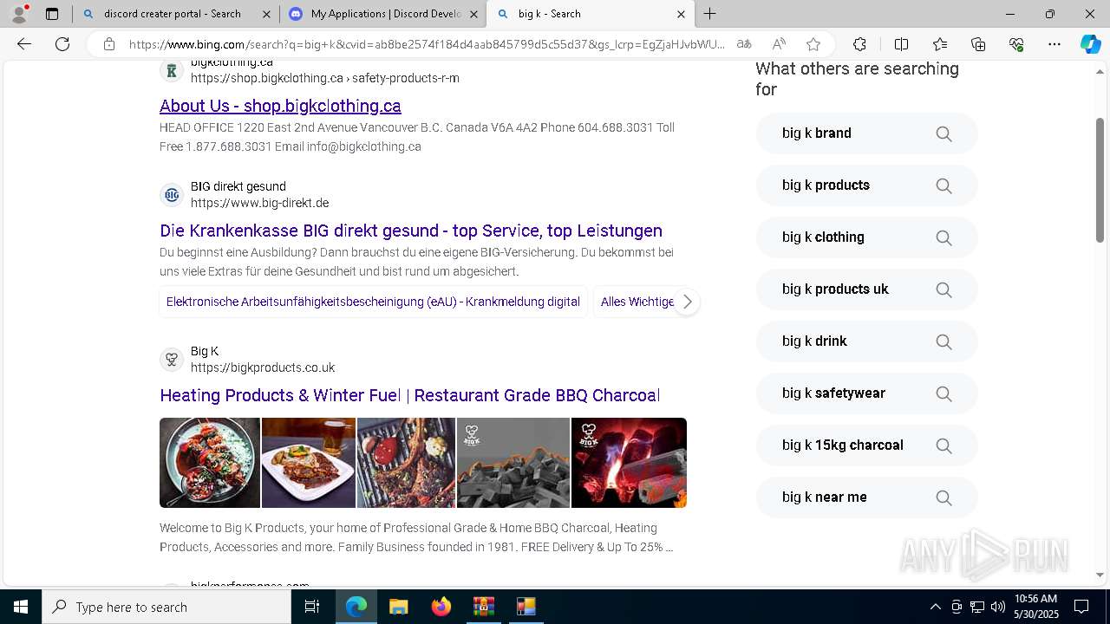Start Read aloud from address bar
The image size is (1110, 624).
779,44
